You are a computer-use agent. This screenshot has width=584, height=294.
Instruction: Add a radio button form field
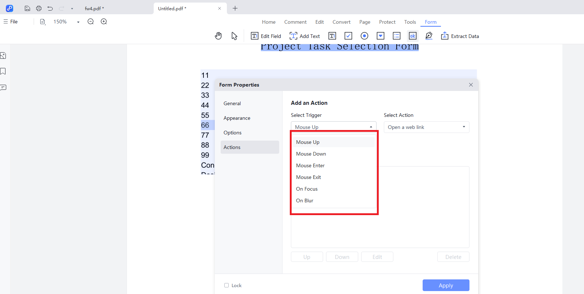pyautogui.click(x=364, y=36)
